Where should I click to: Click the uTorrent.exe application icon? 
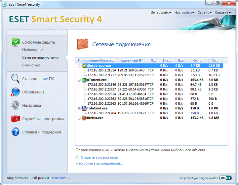[84, 80]
